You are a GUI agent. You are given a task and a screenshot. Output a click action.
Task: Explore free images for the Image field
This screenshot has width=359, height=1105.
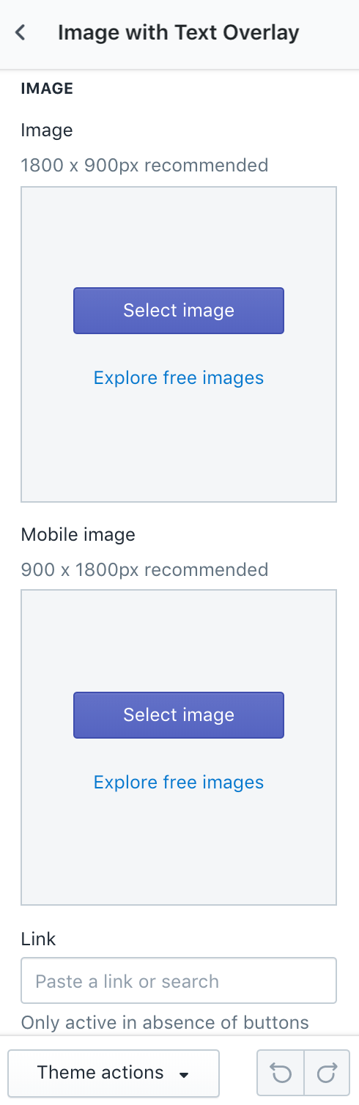pos(179,378)
